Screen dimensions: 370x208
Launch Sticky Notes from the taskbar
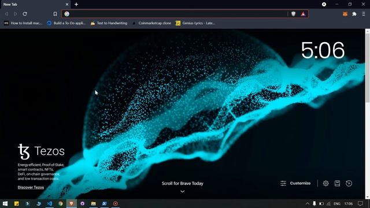coord(17,203)
